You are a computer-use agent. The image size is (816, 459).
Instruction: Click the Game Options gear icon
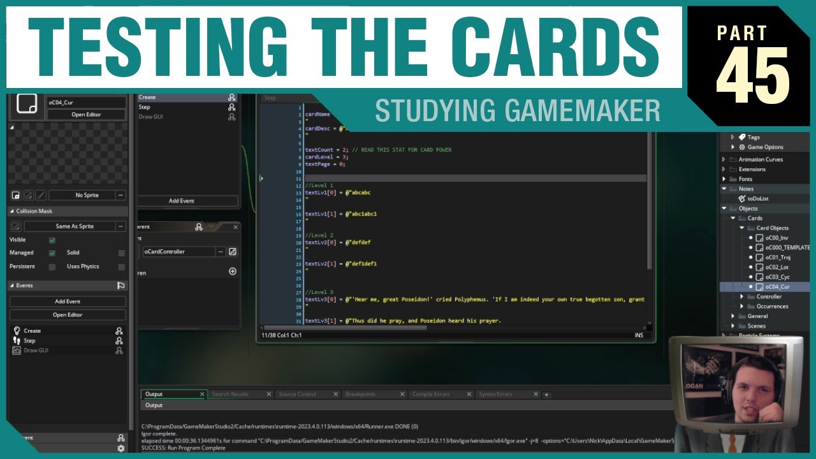pos(742,147)
